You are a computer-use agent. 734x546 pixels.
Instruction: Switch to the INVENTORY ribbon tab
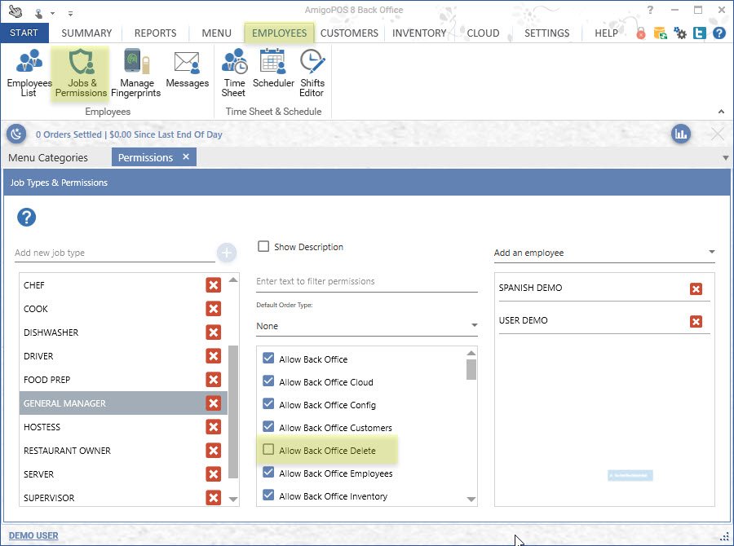pos(419,33)
